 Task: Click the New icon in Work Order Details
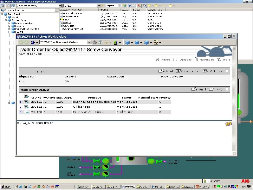(211, 90)
